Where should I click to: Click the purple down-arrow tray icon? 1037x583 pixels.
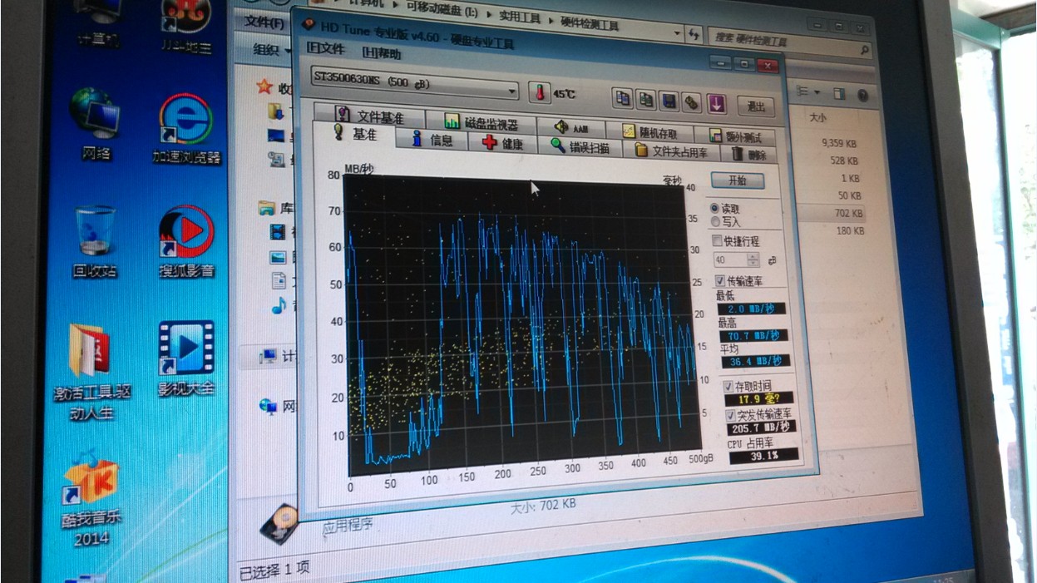(x=717, y=104)
